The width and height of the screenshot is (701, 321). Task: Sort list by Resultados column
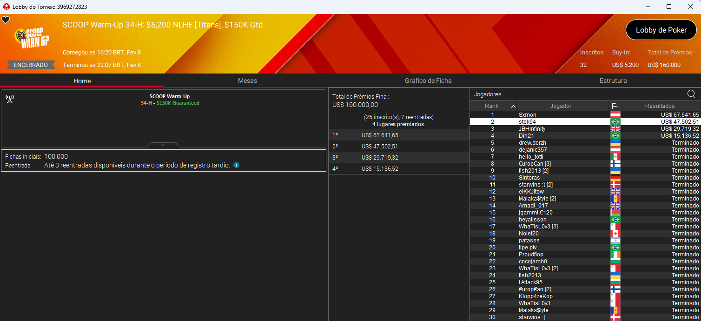pyautogui.click(x=660, y=106)
